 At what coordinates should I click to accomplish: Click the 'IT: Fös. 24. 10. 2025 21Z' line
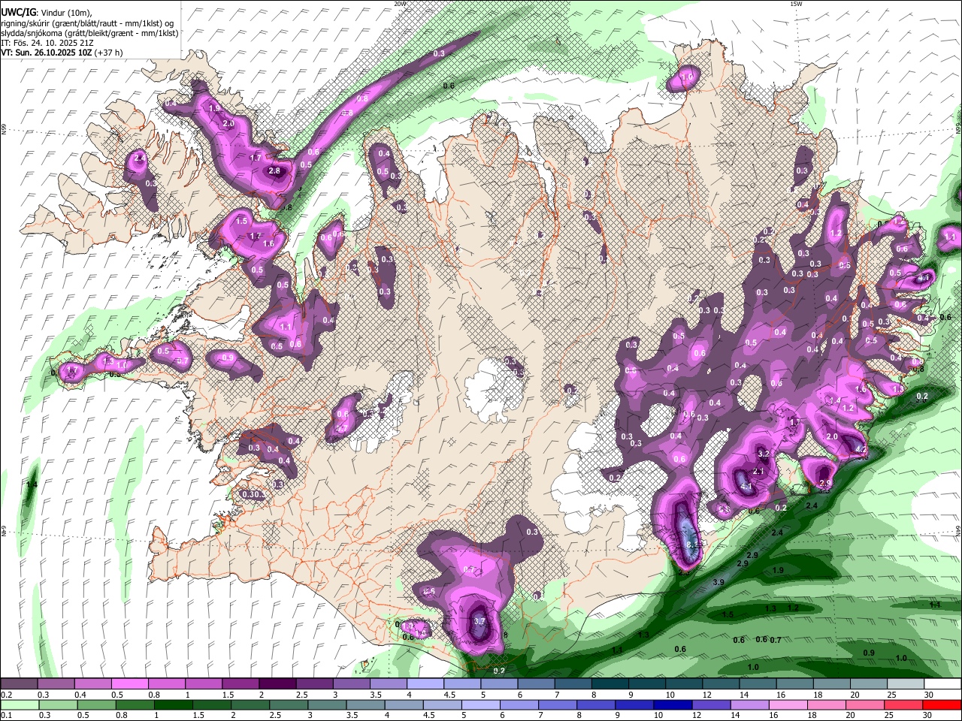point(47,43)
